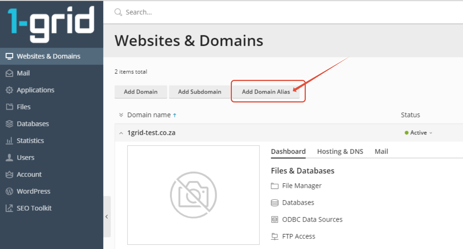Click the Add Domain Alias button

(x=266, y=92)
